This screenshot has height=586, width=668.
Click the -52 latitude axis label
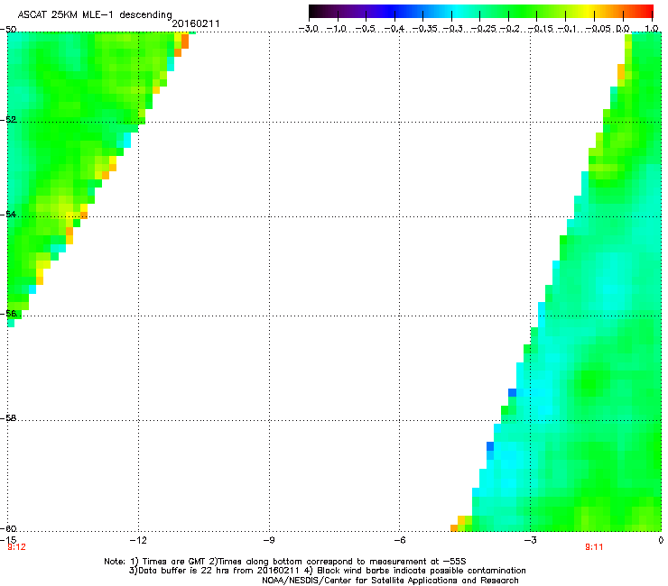pos(8,120)
